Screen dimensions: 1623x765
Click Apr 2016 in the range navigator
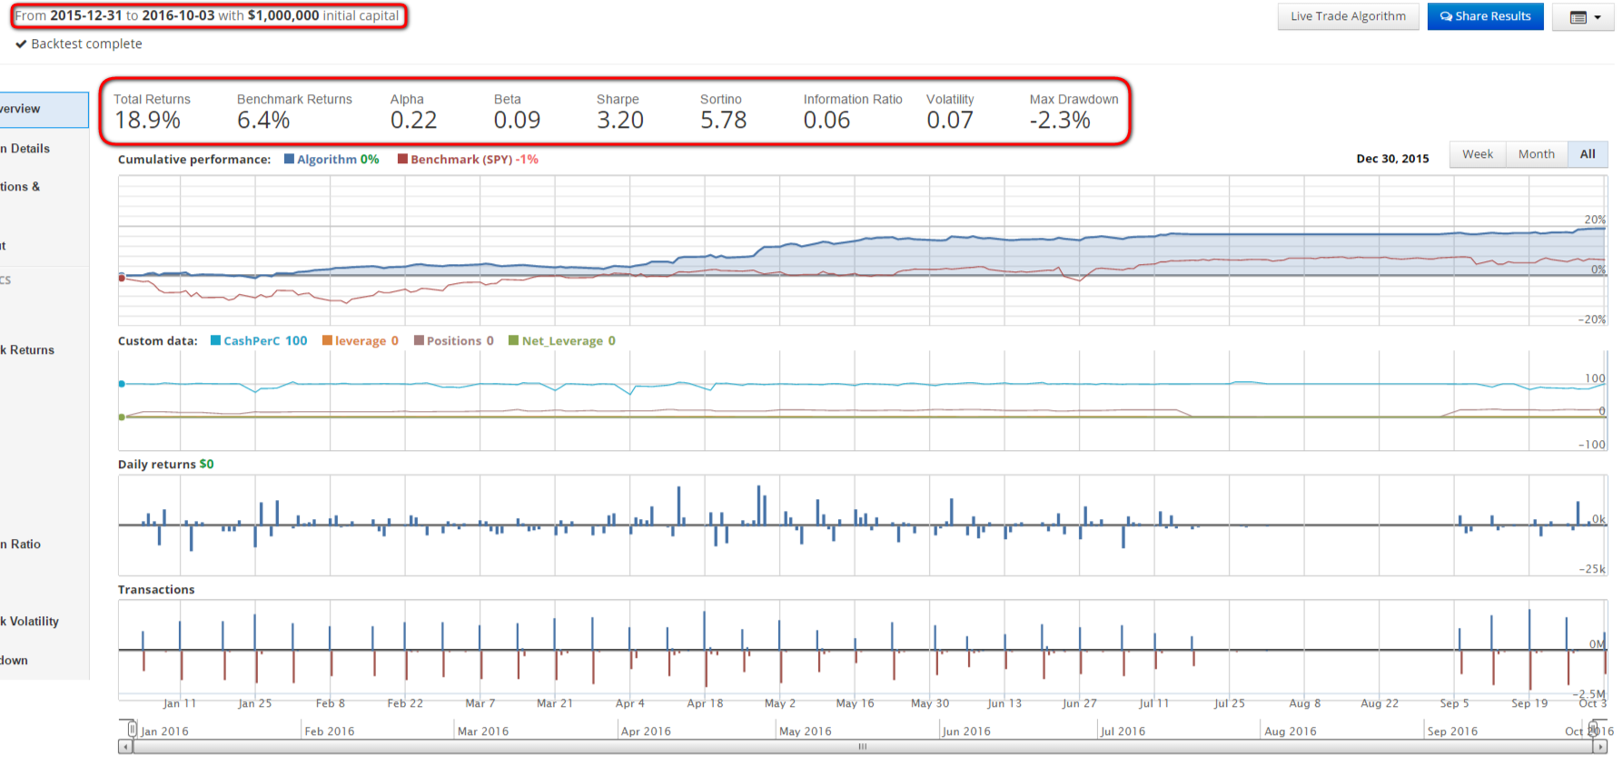[646, 731]
